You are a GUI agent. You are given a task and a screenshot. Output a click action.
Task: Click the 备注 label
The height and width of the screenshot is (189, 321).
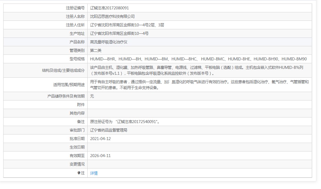click(81, 122)
